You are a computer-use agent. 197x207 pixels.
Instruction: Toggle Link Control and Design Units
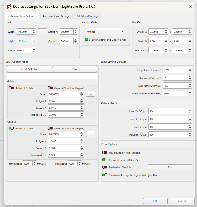pyautogui.click(x=88, y=39)
